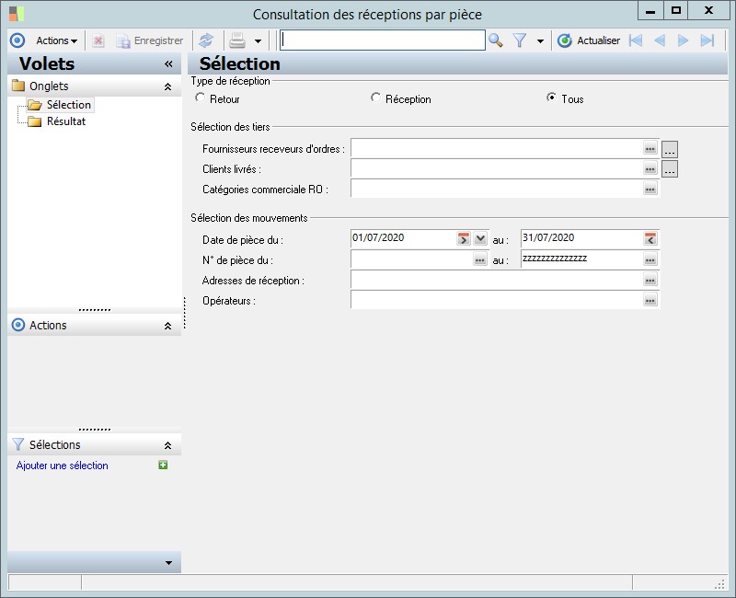Open calendar picker for end date 31/07/2020

click(x=650, y=239)
